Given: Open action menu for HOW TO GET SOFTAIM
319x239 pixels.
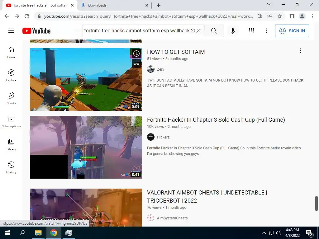Looking at the screenshot, I should pos(300,51).
